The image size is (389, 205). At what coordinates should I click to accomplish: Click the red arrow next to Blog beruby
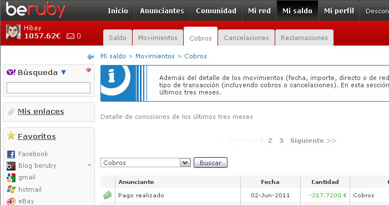(x=89, y=165)
